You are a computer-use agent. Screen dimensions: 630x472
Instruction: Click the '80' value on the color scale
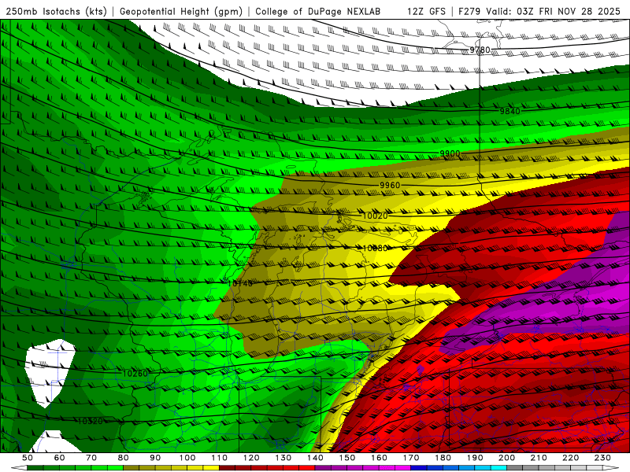[x=124, y=458]
